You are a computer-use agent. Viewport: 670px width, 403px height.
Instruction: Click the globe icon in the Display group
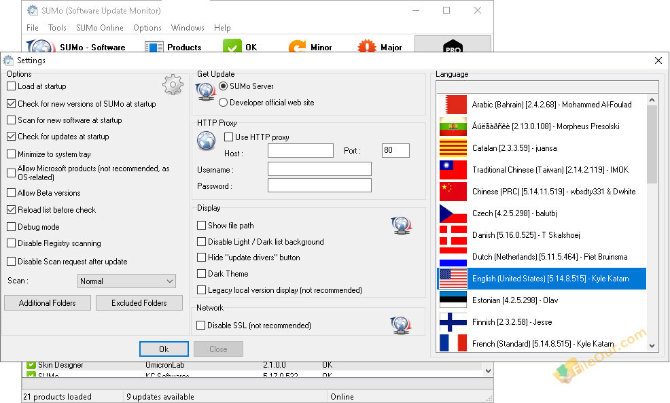(401, 225)
